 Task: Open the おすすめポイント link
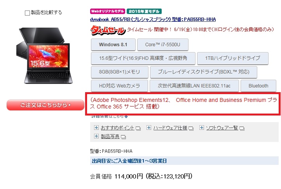pos(117,128)
